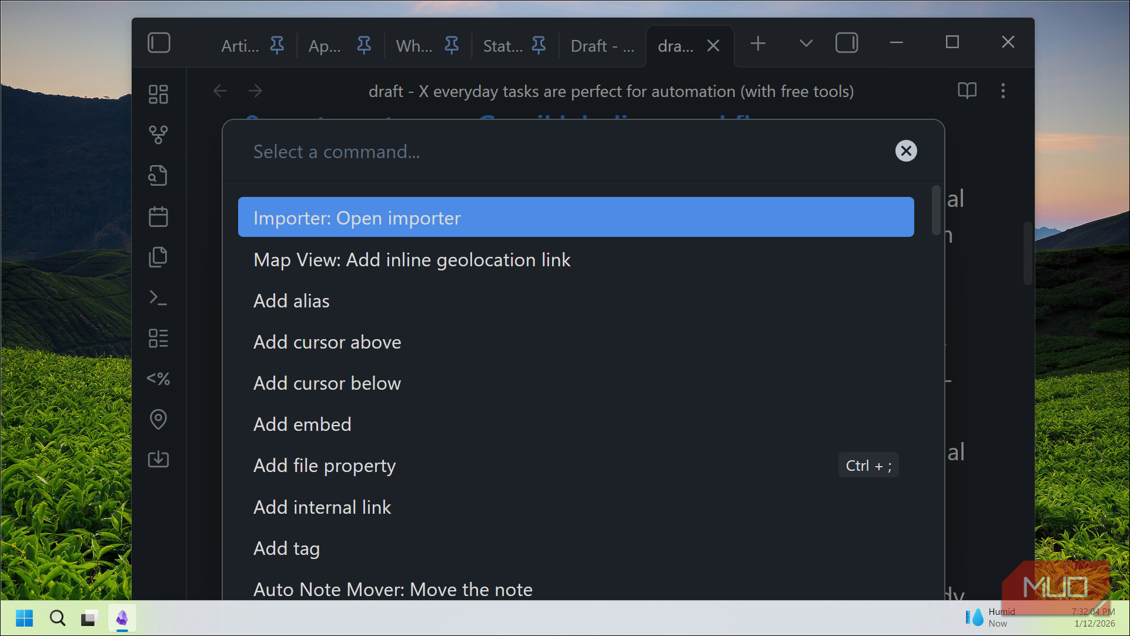1130x636 pixels.
Task: Open today's daily note calendar icon
Action: click(158, 216)
